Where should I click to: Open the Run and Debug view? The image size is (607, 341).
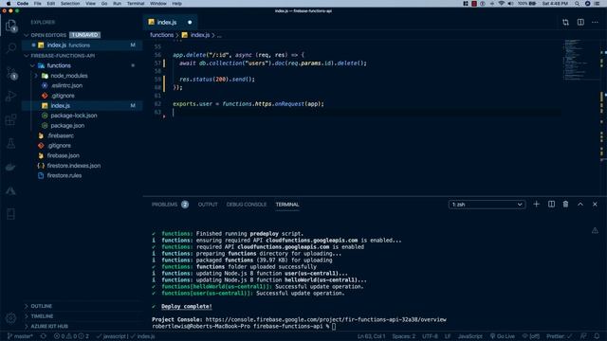pos(10,96)
